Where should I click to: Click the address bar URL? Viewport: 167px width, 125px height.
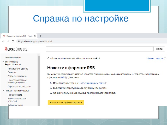point(37,41)
